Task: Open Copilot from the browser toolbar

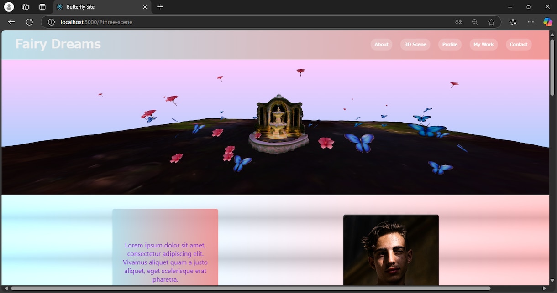Action: [547, 21]
